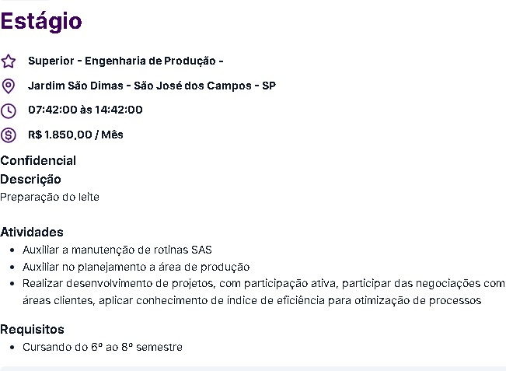The image size is (506, 371).
Task: Click the gray bar at page bottom
Action: [253, 369]
